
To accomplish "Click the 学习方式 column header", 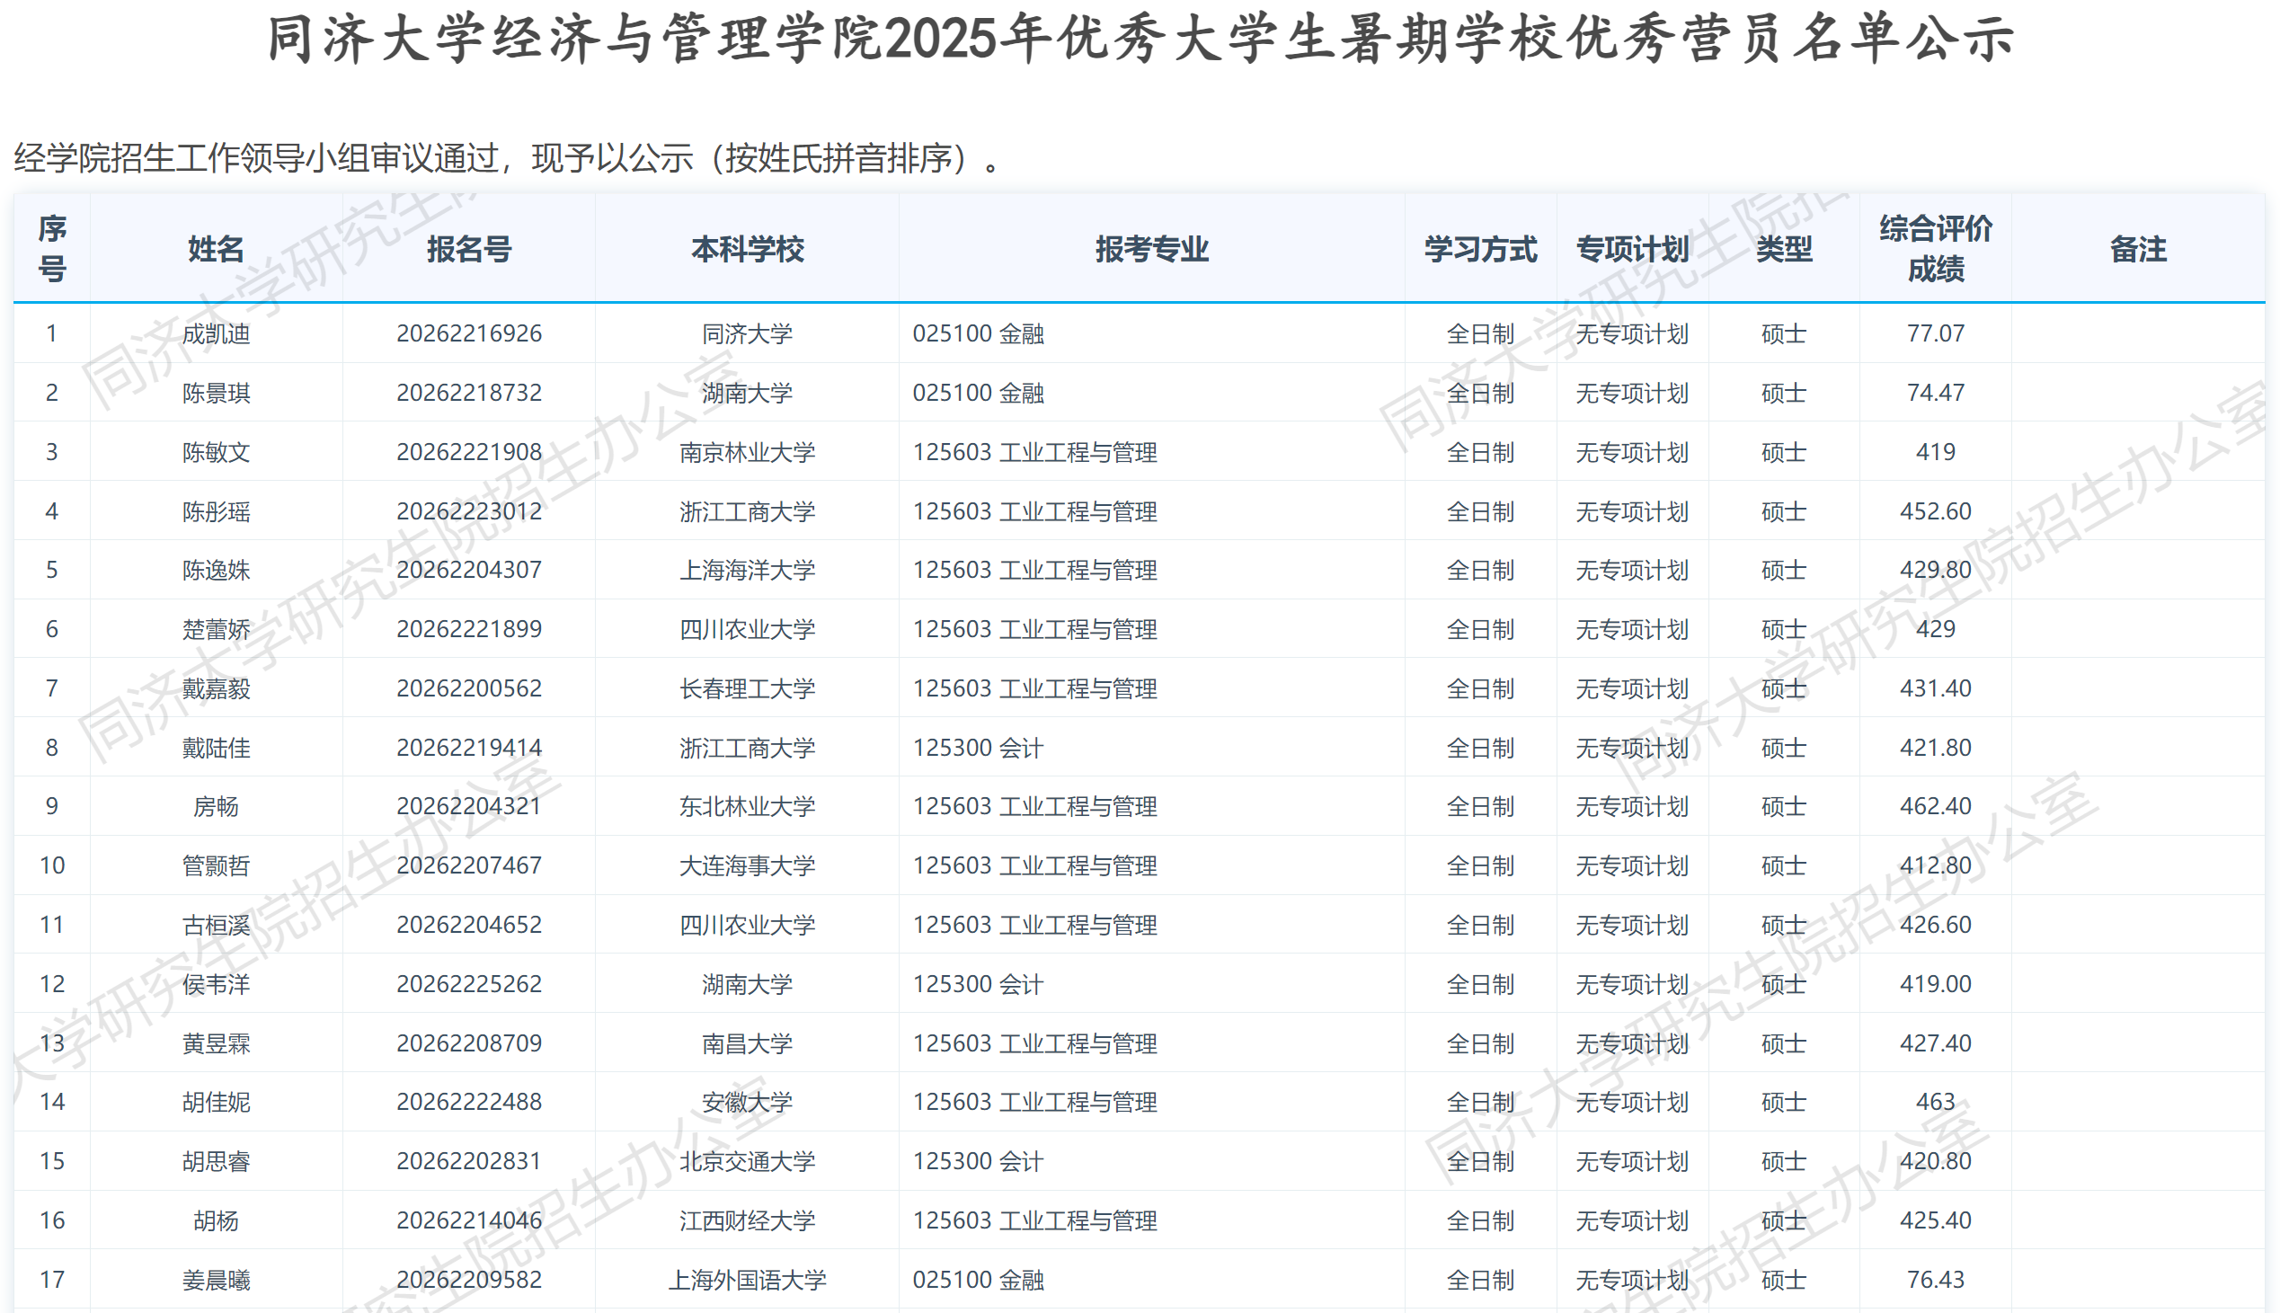I will 1480,249.
